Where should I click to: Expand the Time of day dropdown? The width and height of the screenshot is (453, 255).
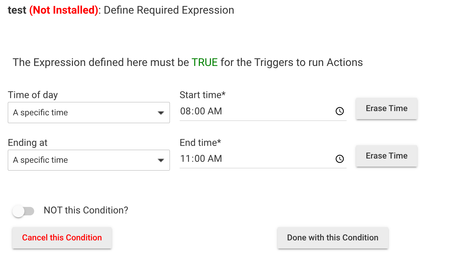pyautogui.click(x=89, y=113)
